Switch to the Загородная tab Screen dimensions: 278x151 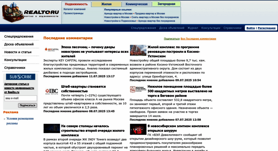166,4
